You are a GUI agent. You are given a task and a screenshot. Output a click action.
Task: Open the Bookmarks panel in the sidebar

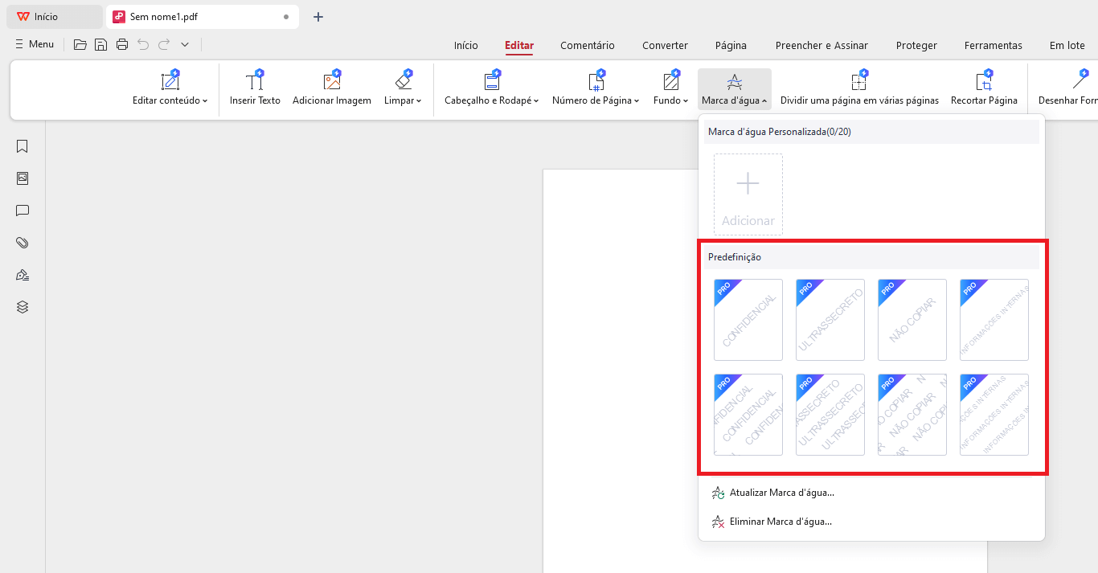coord(22,146)
